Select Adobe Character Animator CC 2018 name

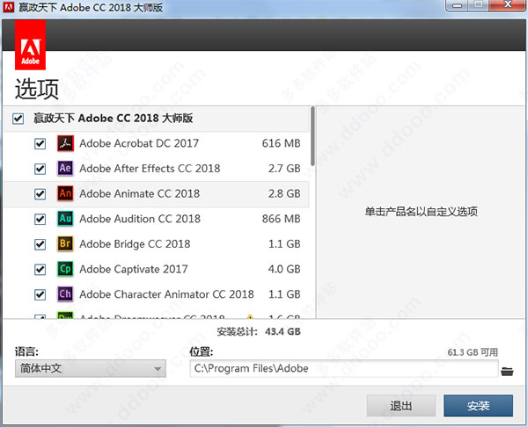166,294
